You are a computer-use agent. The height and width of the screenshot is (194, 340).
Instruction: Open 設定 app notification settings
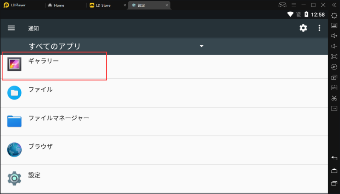pos(164,178)
